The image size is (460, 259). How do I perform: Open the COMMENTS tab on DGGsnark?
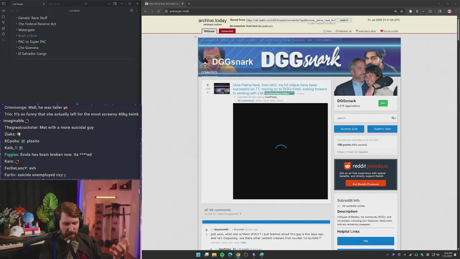pyautogui.click(x=209, y=72)
